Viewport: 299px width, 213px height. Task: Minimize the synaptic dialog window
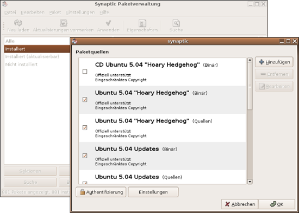click(282, 41)
